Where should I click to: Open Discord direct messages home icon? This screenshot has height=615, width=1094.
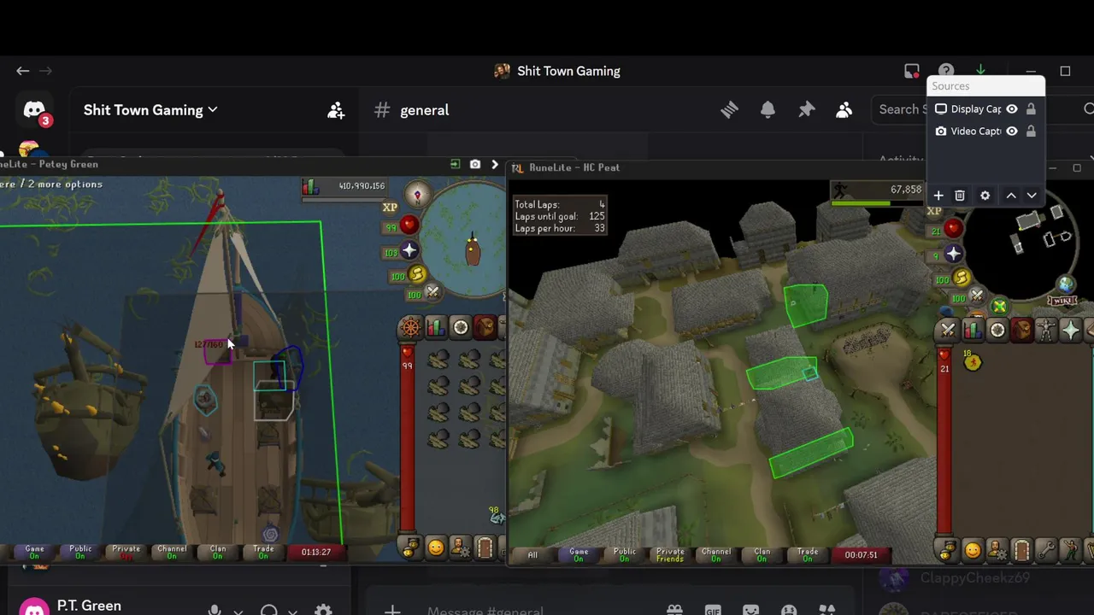34,109
